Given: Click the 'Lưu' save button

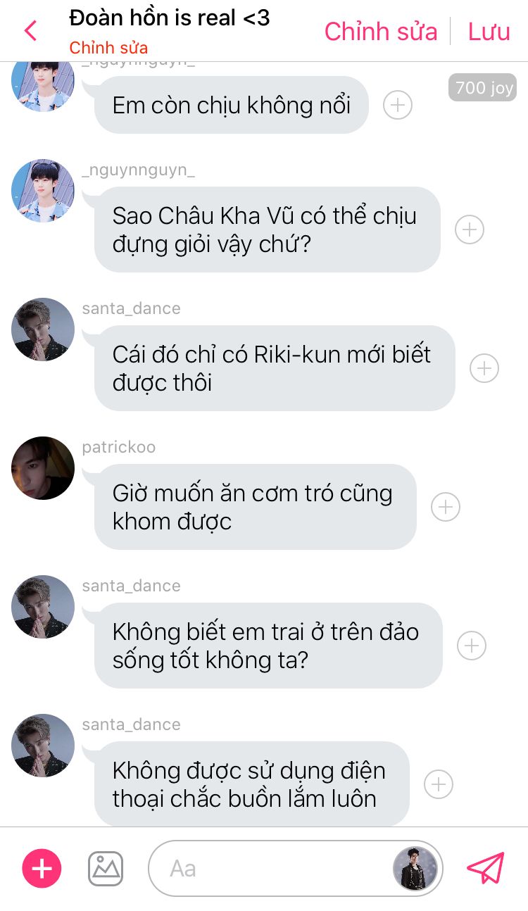Looking at the screenshot, I should click(x=489, y=32).
